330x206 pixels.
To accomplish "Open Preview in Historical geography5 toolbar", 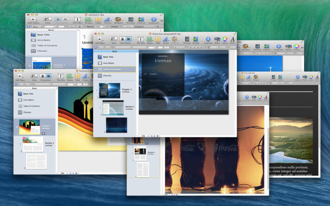I will click(x=187, y=40).
